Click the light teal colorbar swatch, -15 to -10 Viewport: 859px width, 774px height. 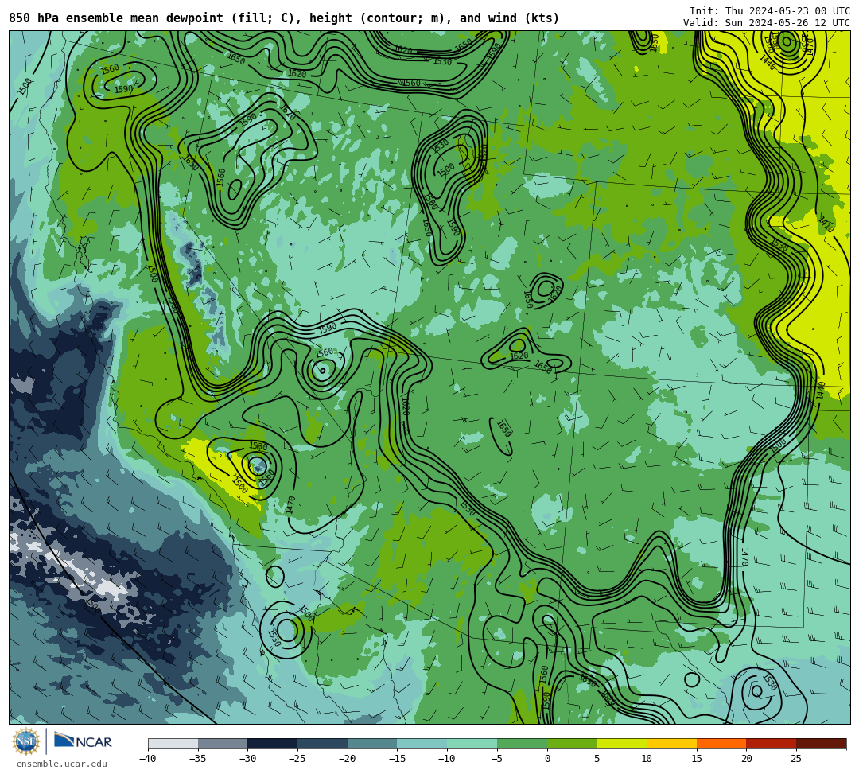point(422,743)
